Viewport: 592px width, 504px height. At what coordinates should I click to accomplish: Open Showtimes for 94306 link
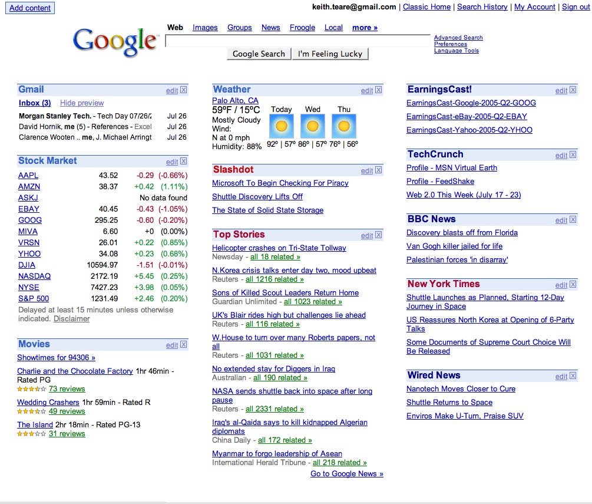[57, 357]
